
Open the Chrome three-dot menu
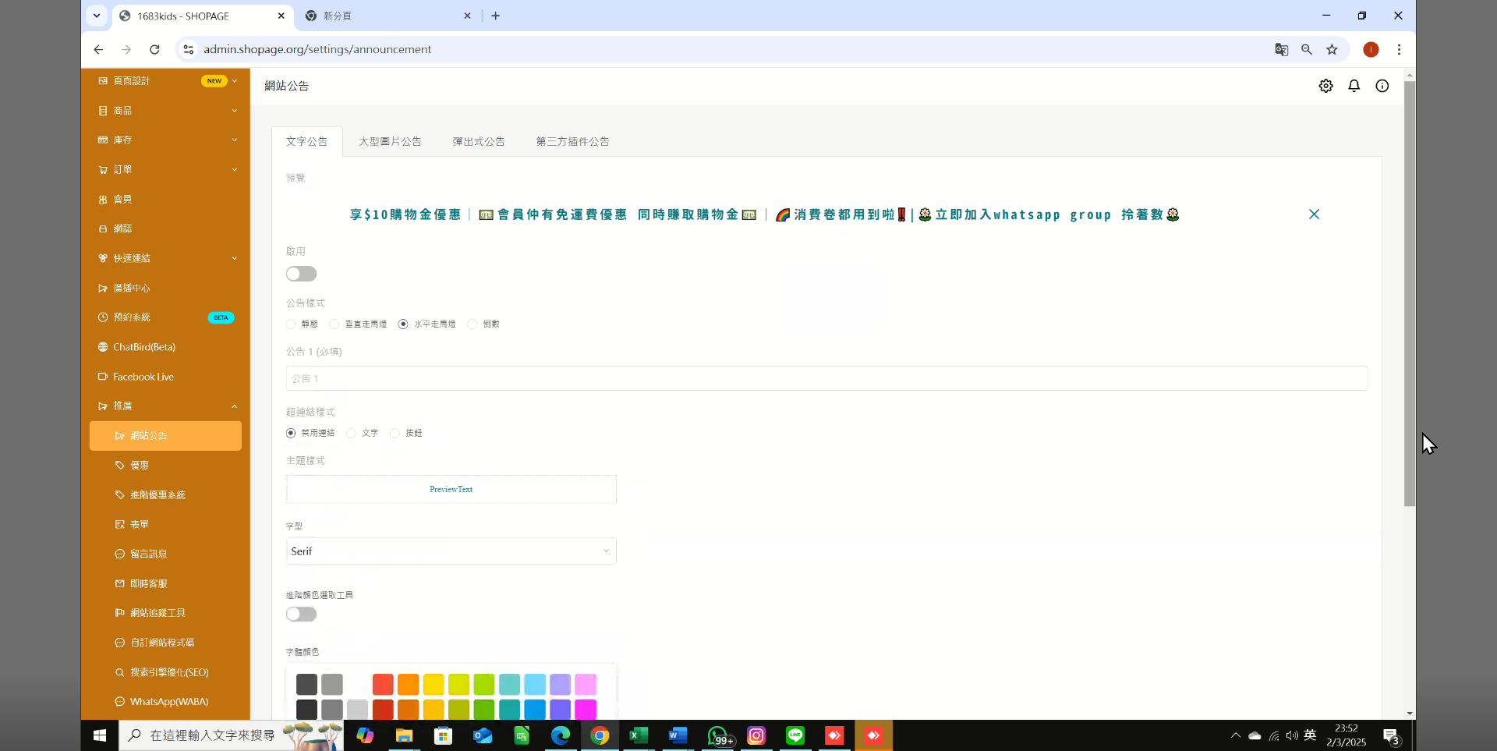tap(1399, 49)
